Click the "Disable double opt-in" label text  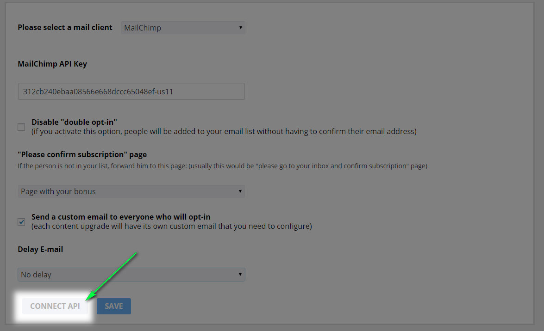click(74, 122)
